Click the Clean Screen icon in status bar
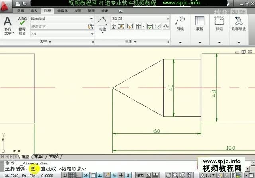This screenshot has height=178, width=255. 252,175
